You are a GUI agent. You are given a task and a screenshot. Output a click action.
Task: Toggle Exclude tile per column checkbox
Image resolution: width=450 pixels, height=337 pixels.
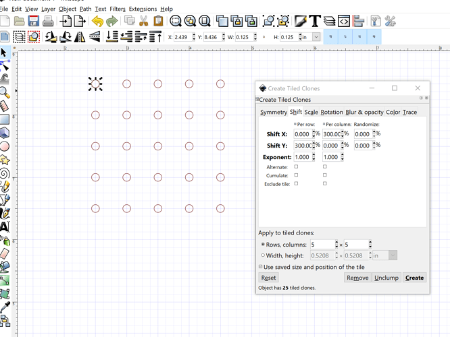click(324, 183)
